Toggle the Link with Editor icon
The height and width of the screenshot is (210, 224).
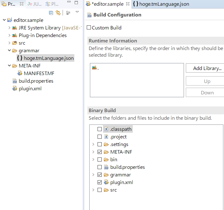pos(58,13)
